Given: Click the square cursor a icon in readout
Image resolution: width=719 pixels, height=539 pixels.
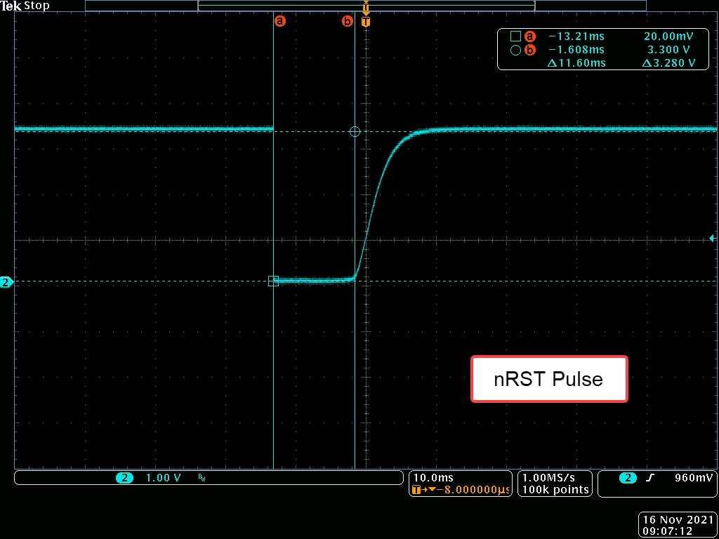Looking at the screenshot, I should (515, 36).
